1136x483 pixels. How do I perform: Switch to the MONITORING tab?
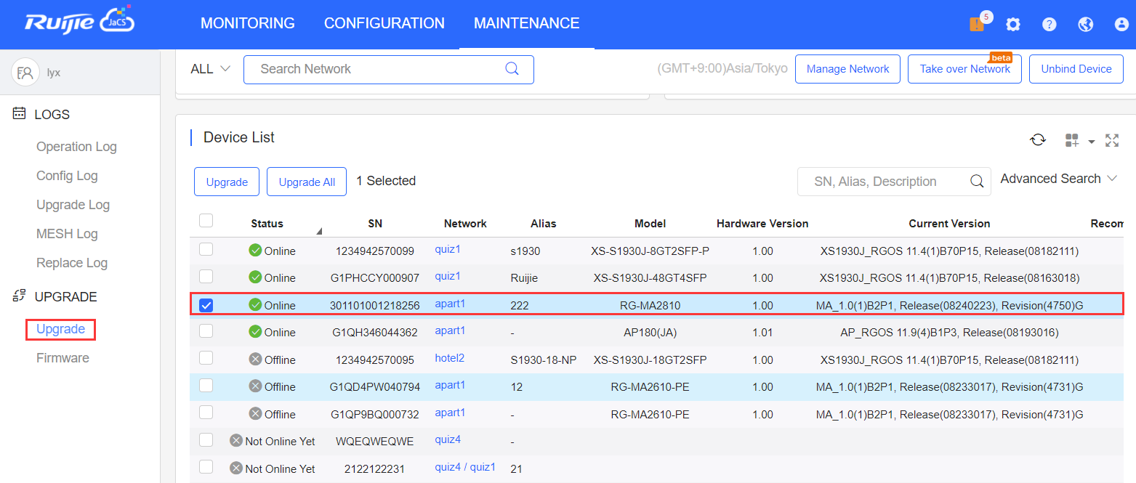click(247, 23)
